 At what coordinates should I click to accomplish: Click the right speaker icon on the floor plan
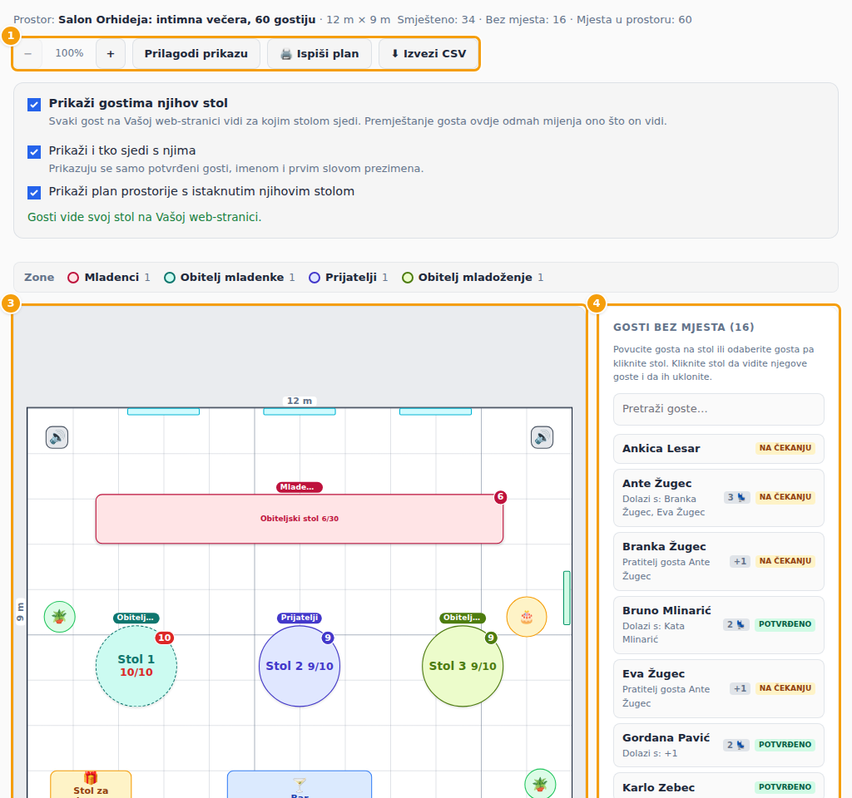pyautogui.click(x=542, y=437)
